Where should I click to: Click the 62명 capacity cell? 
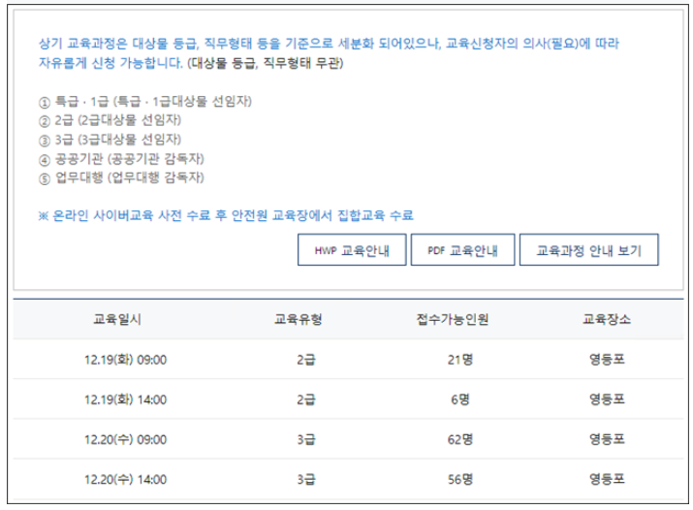[460, 439]
